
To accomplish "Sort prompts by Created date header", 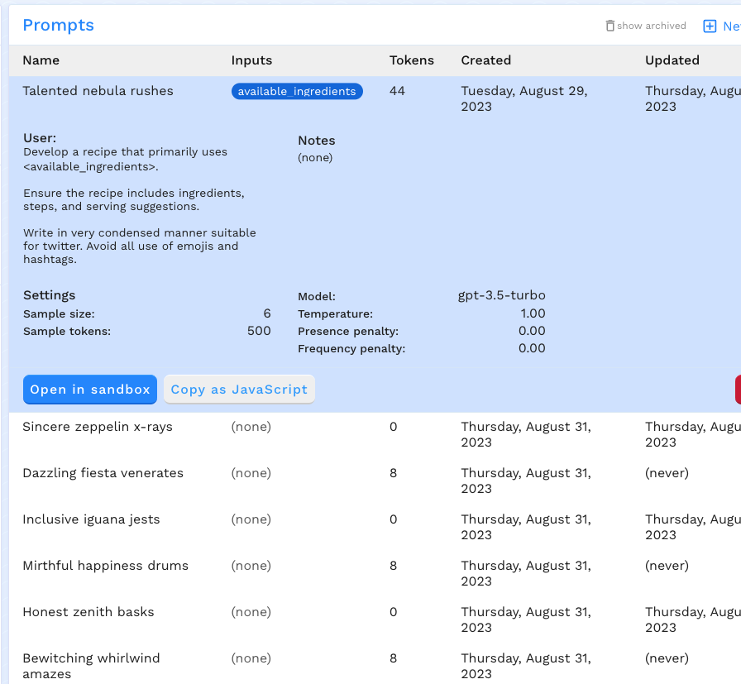I will (x=485, y=60).
